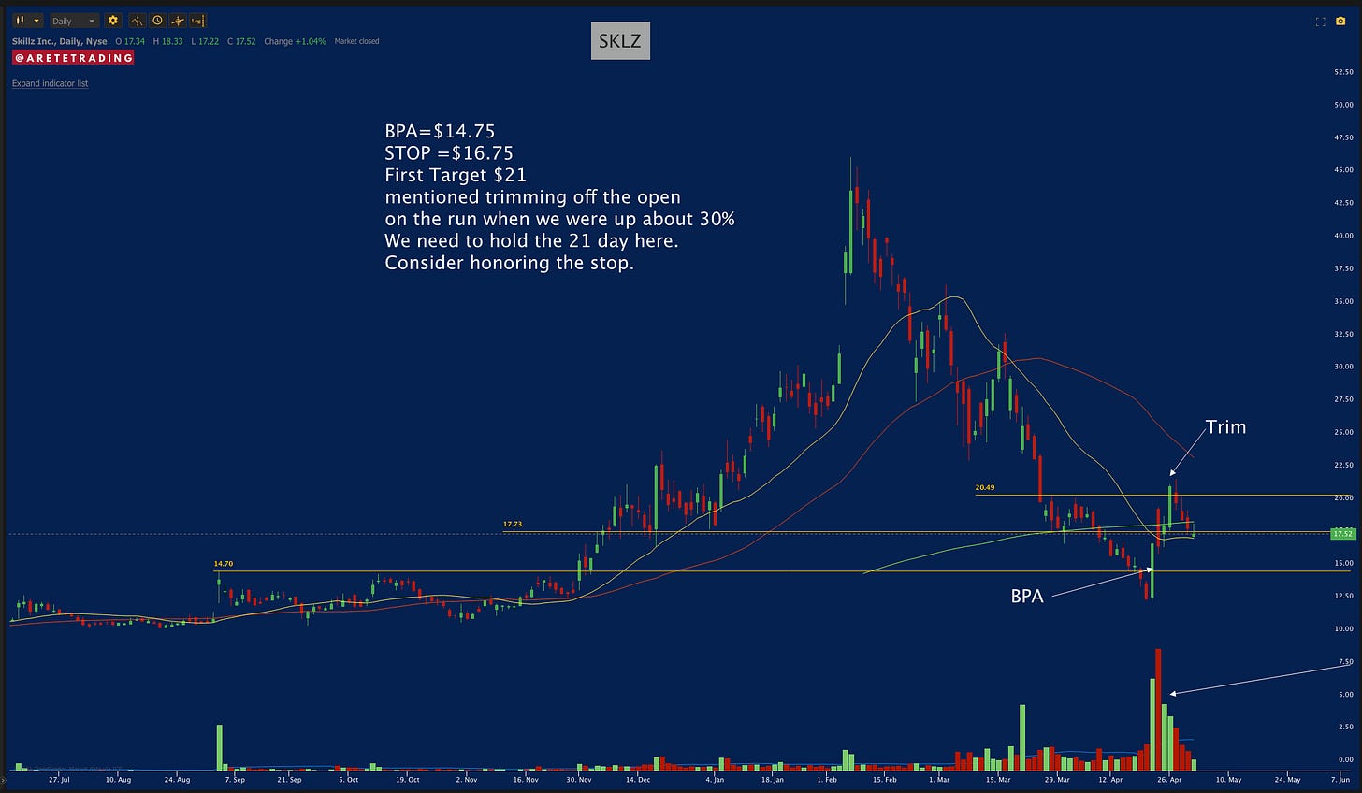The image size is (1362, 793).
Task: Click the 20.49 price level label
Action: pyautogui.click(x=984, y=487)
